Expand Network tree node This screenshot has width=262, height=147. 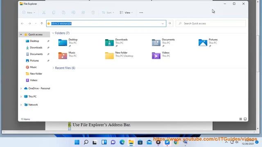(x=21, y=105)
